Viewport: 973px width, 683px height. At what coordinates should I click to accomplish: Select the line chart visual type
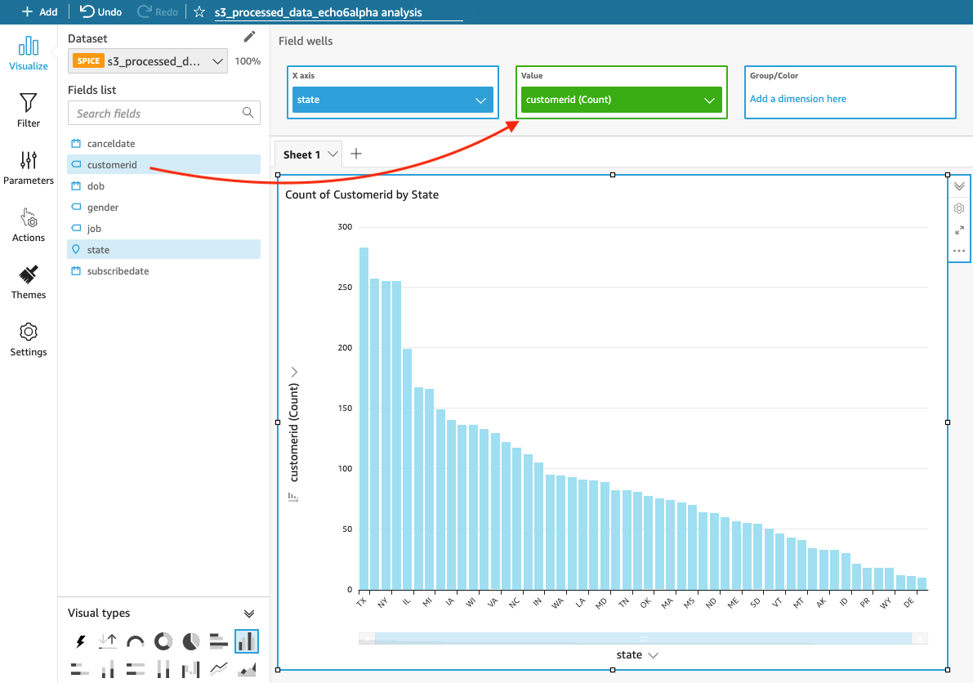(218, 669)
